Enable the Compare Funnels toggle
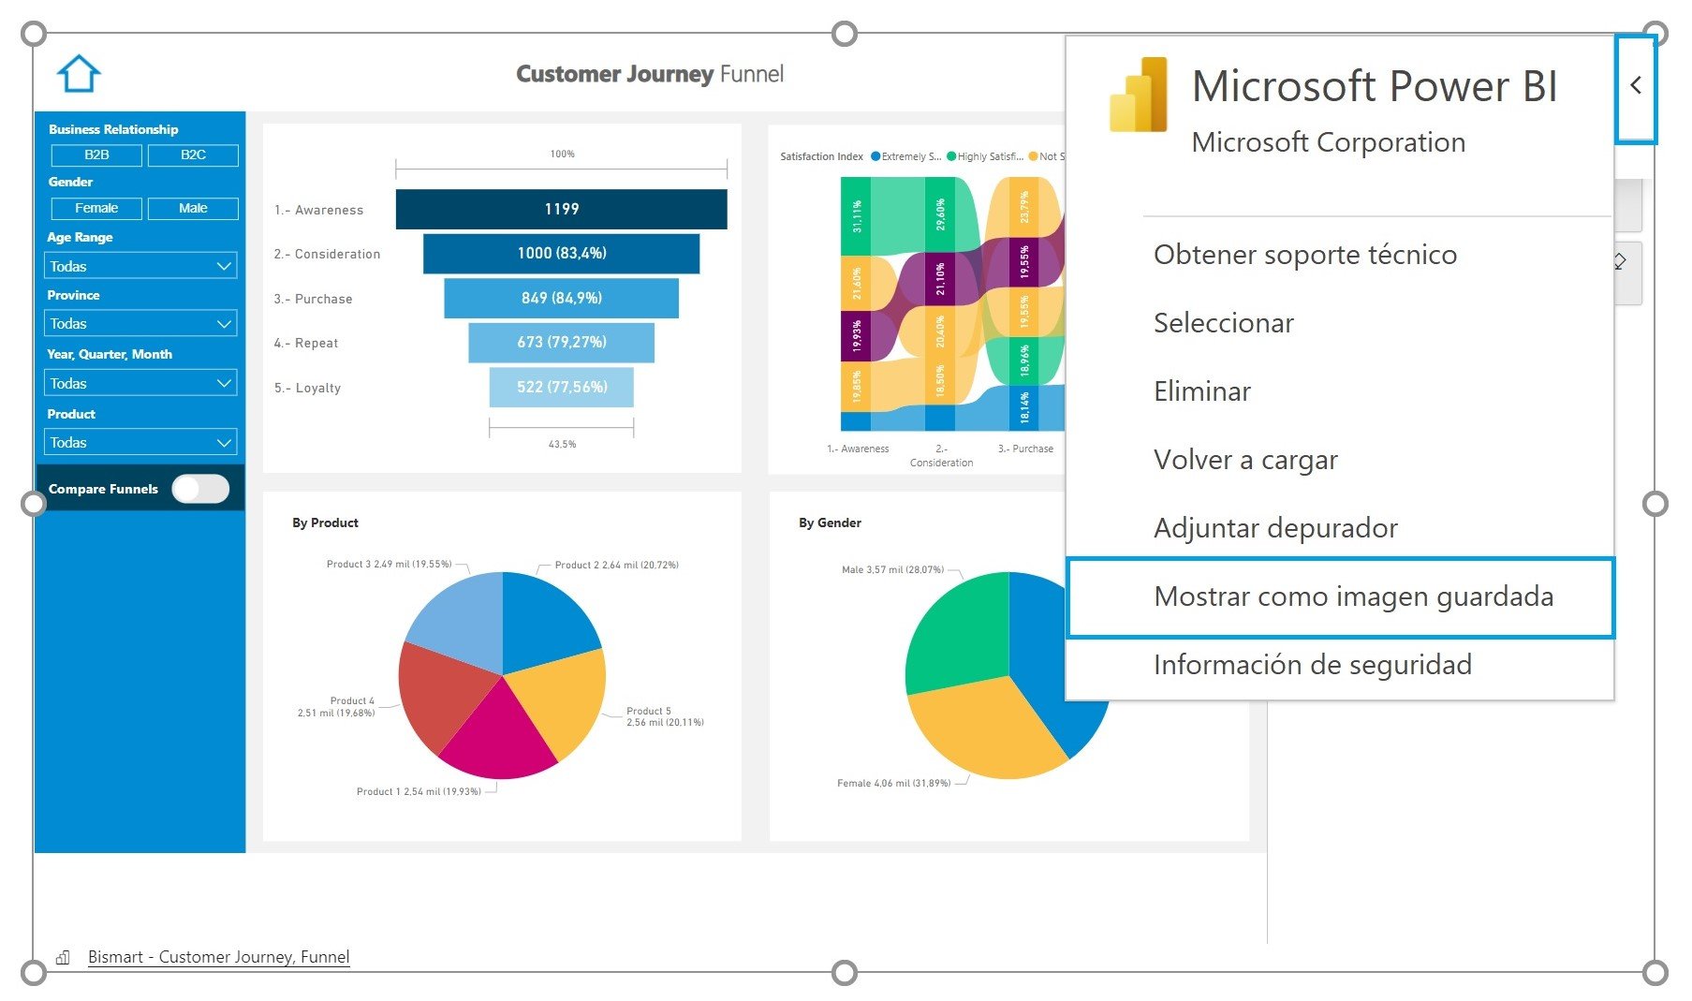 199,489
